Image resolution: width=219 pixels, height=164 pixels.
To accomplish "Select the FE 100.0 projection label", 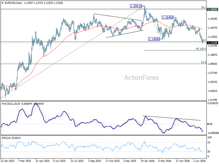I will pyautogui.click(x=201, y=49).
